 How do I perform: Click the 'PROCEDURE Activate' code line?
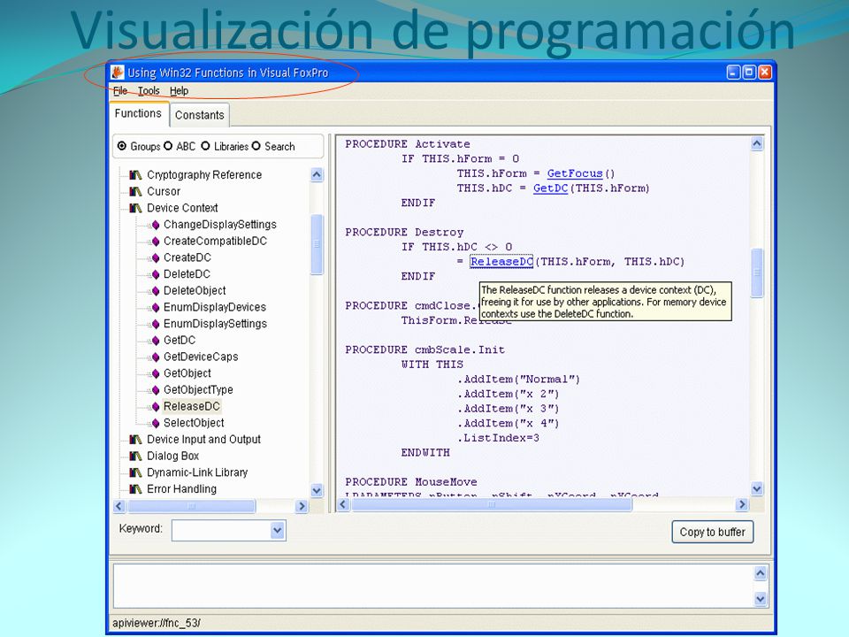[x=408, y=144]
